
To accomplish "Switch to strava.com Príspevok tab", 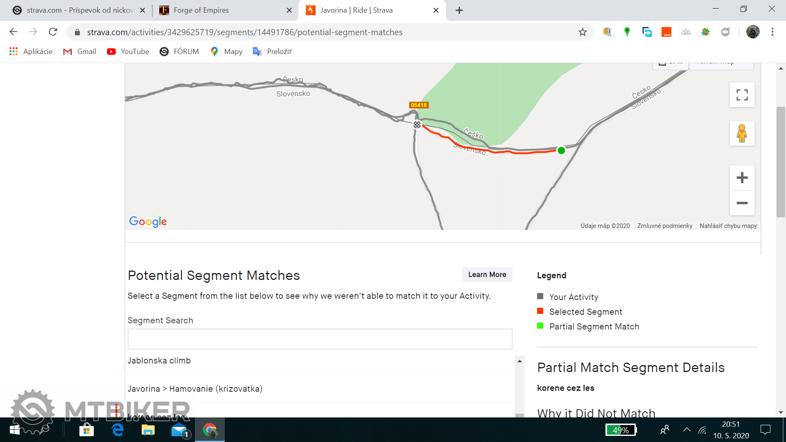I will [x=80, y=10].
